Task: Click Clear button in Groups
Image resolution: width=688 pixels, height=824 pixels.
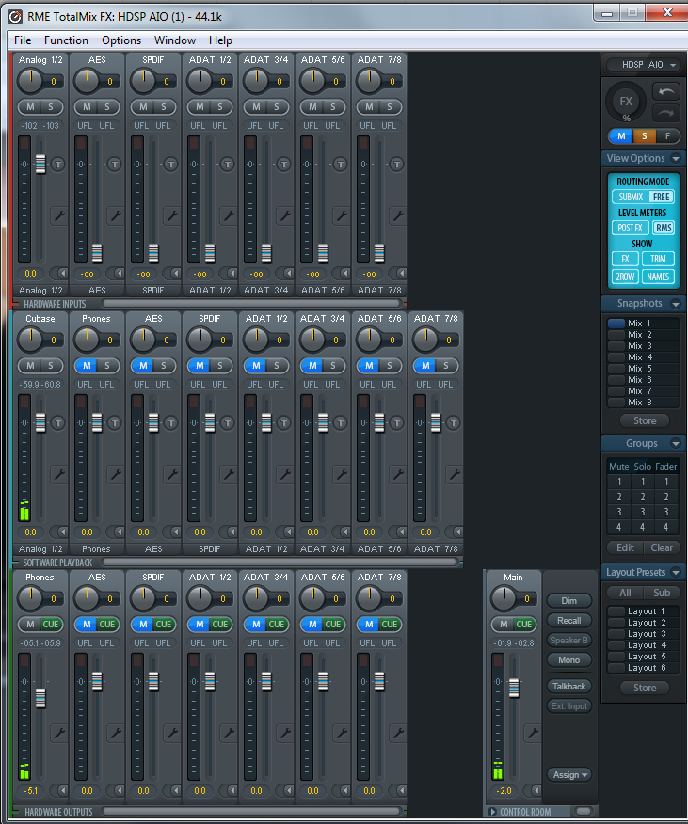Action: [661, 547]
